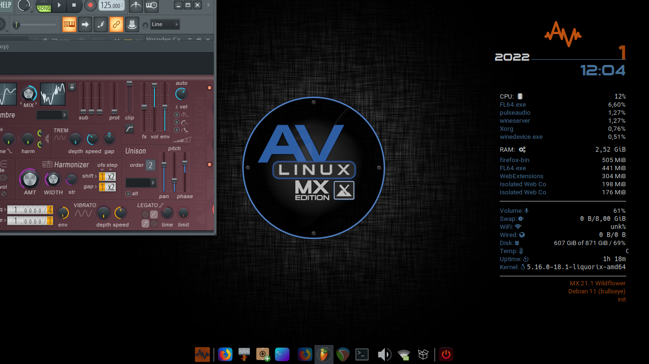Open the purple terminal prompt icon in the dock

click(282, 354)
